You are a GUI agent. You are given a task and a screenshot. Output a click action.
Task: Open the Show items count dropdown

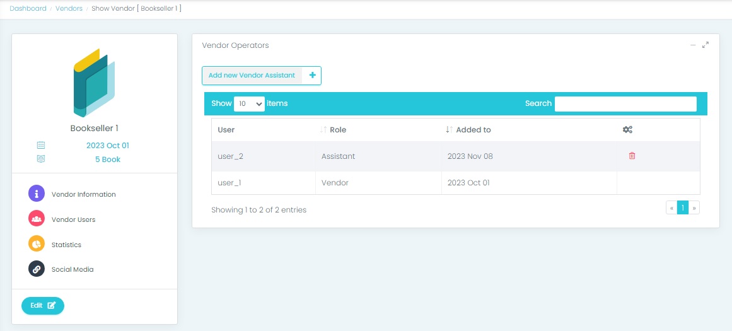pos(249,103)
